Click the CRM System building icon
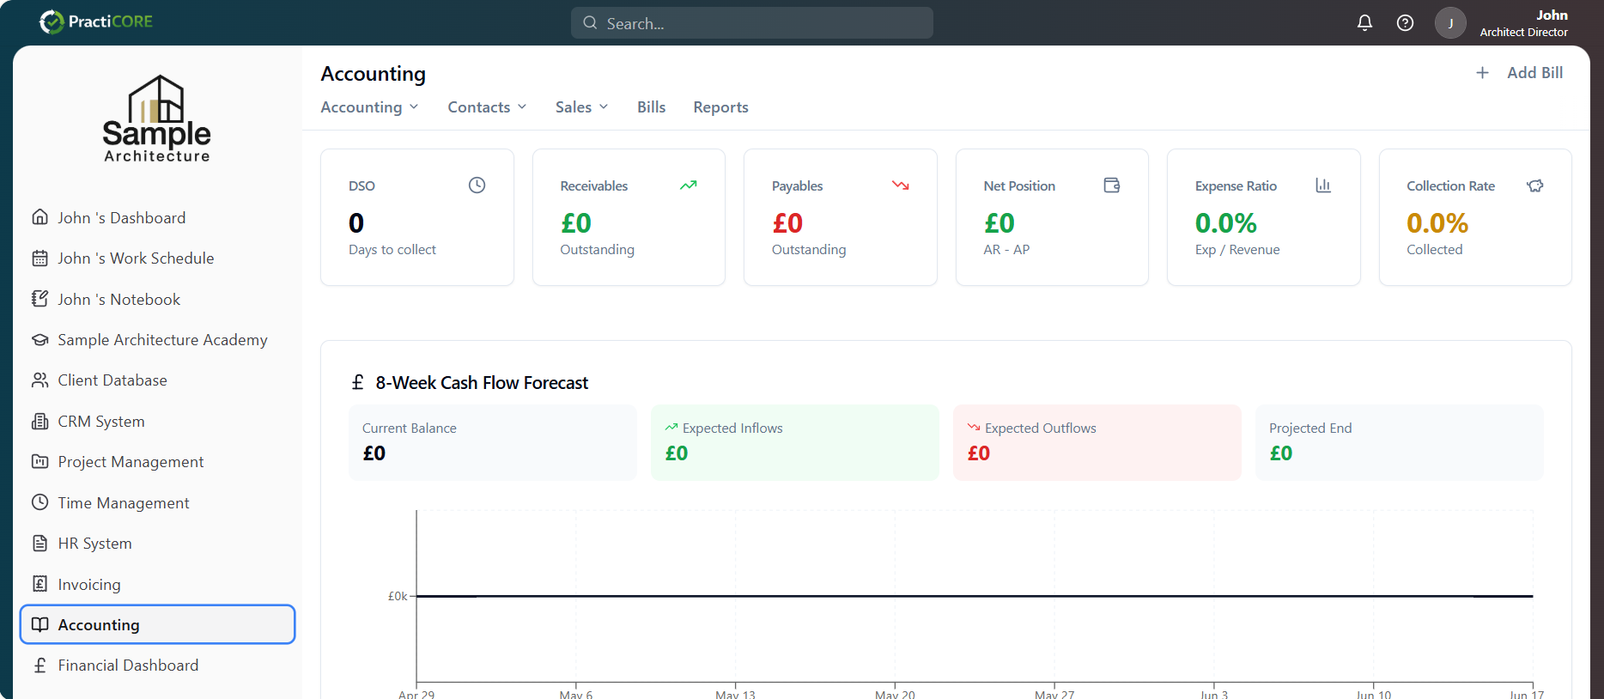The width and height of the screenshot is (1604, 699). (x=39, y=422)
